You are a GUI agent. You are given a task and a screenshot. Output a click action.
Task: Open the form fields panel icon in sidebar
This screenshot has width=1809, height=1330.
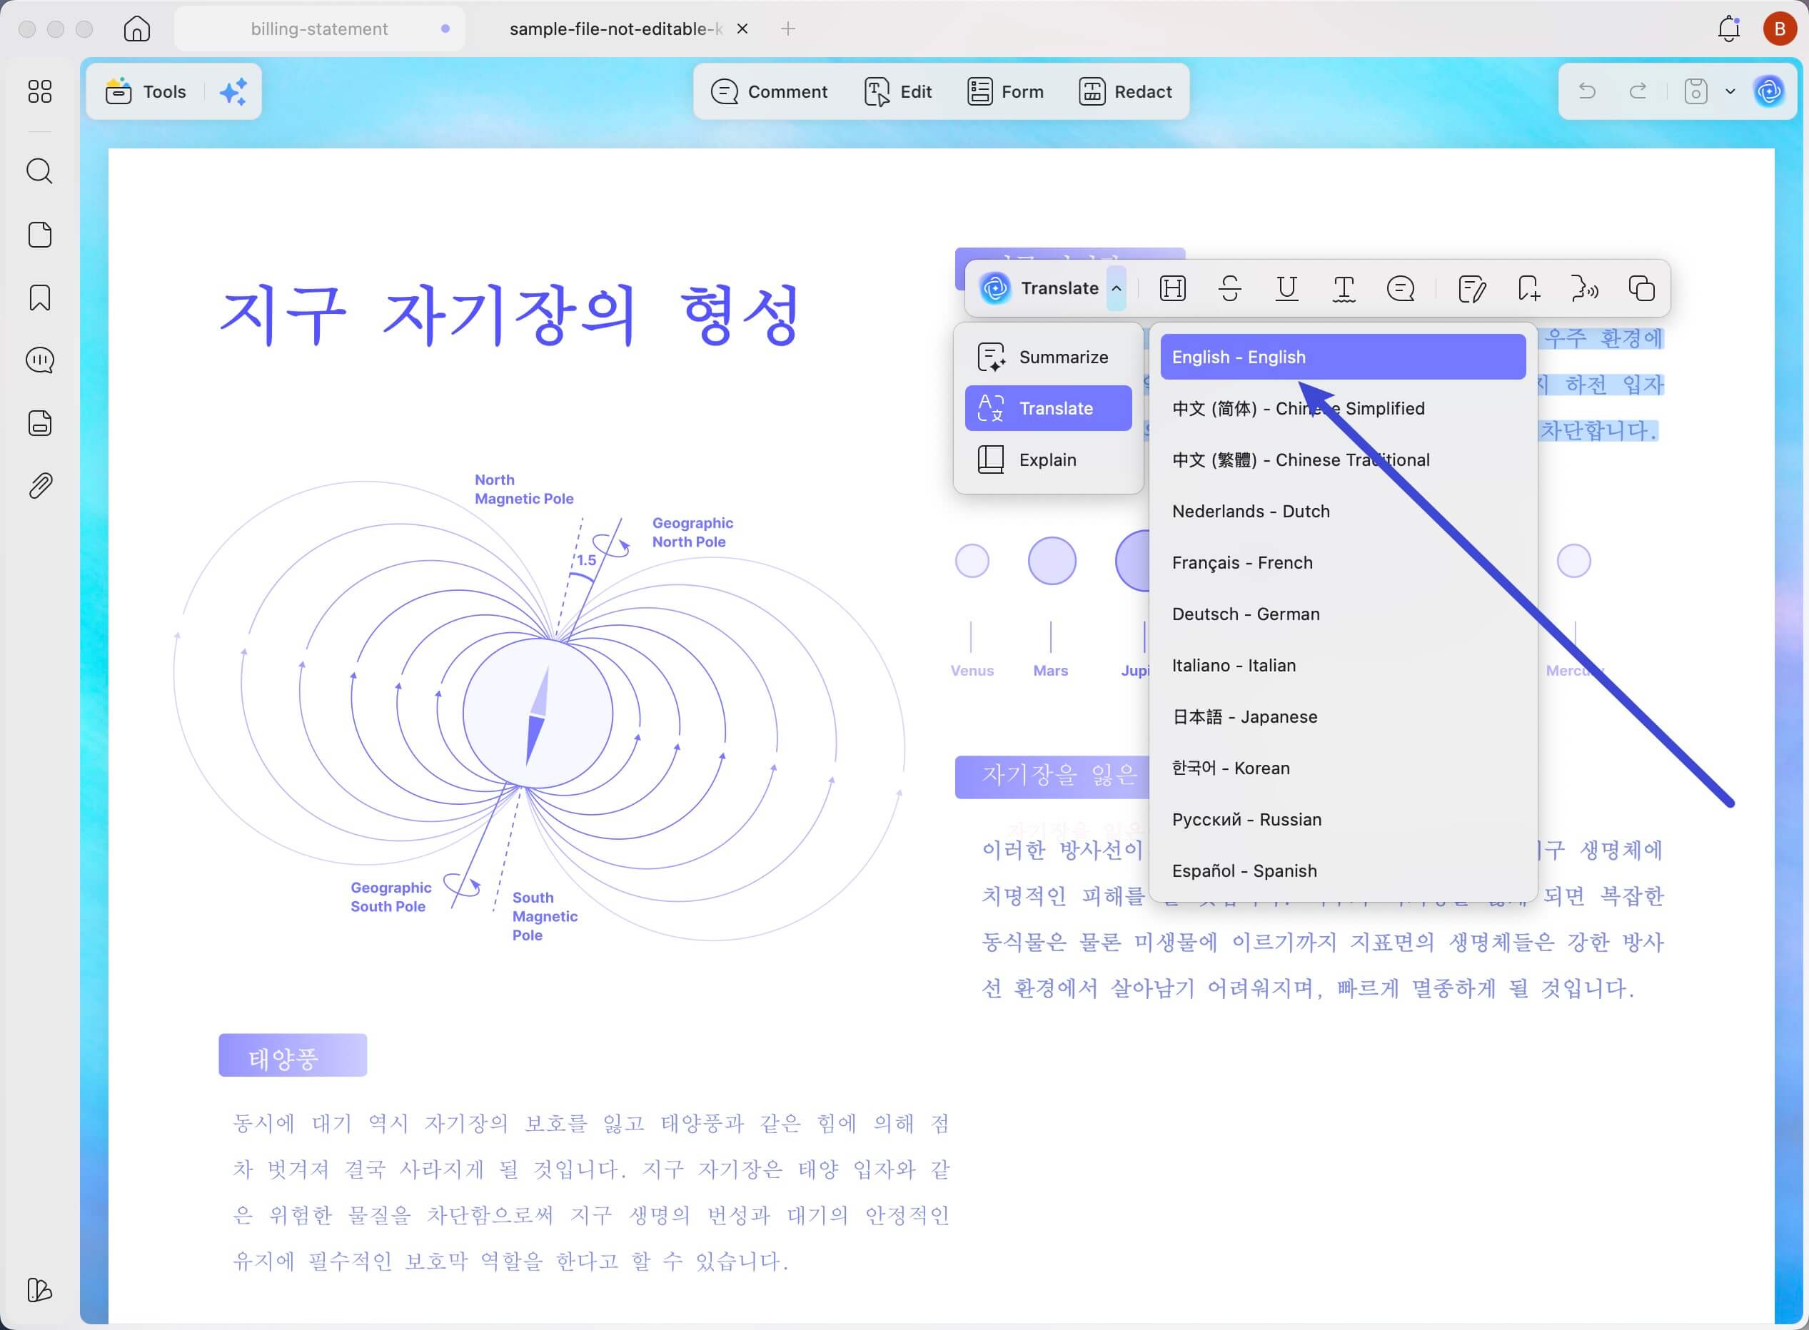[x=39, y=422]
